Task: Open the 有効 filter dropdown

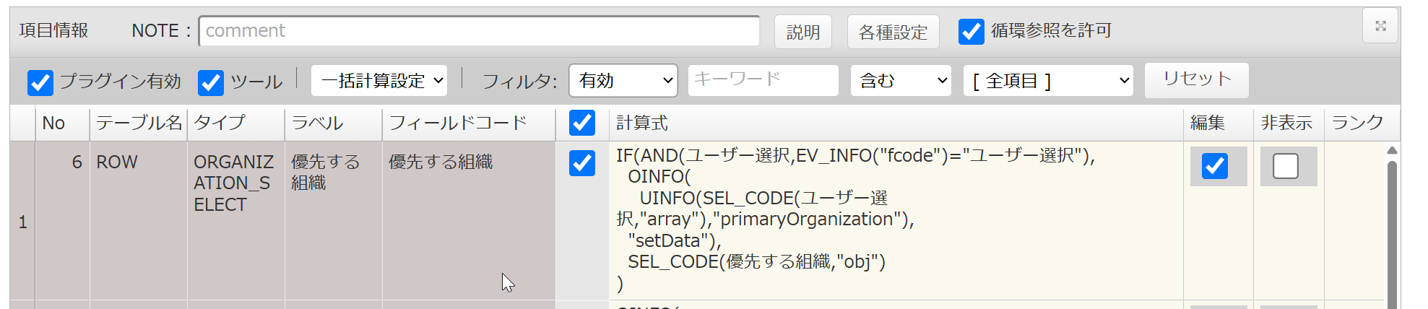Action: tap(623, 81)
